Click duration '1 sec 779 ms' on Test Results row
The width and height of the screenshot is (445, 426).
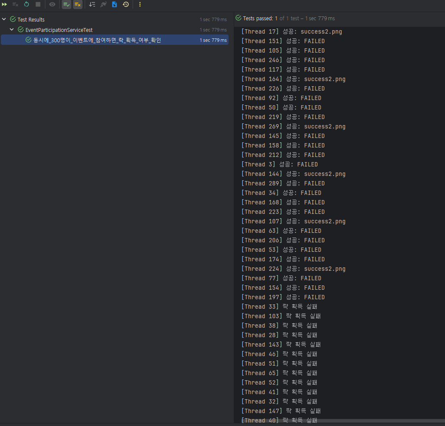213,19
